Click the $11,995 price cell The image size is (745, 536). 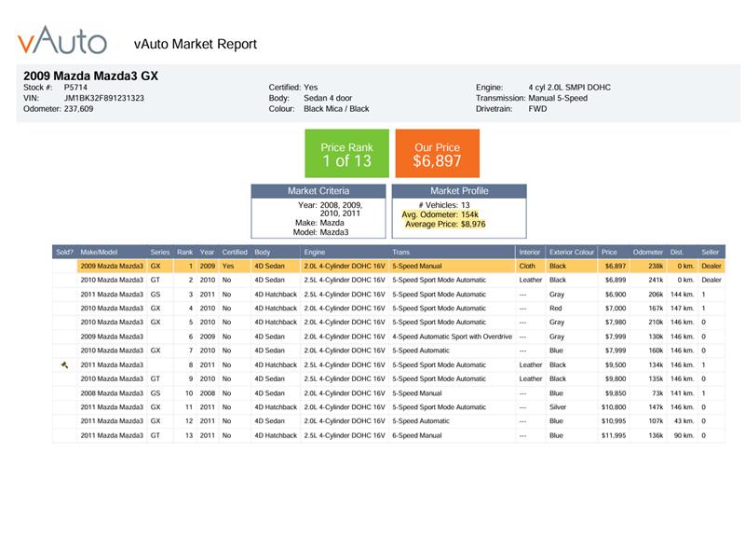[x=614, y=435]
